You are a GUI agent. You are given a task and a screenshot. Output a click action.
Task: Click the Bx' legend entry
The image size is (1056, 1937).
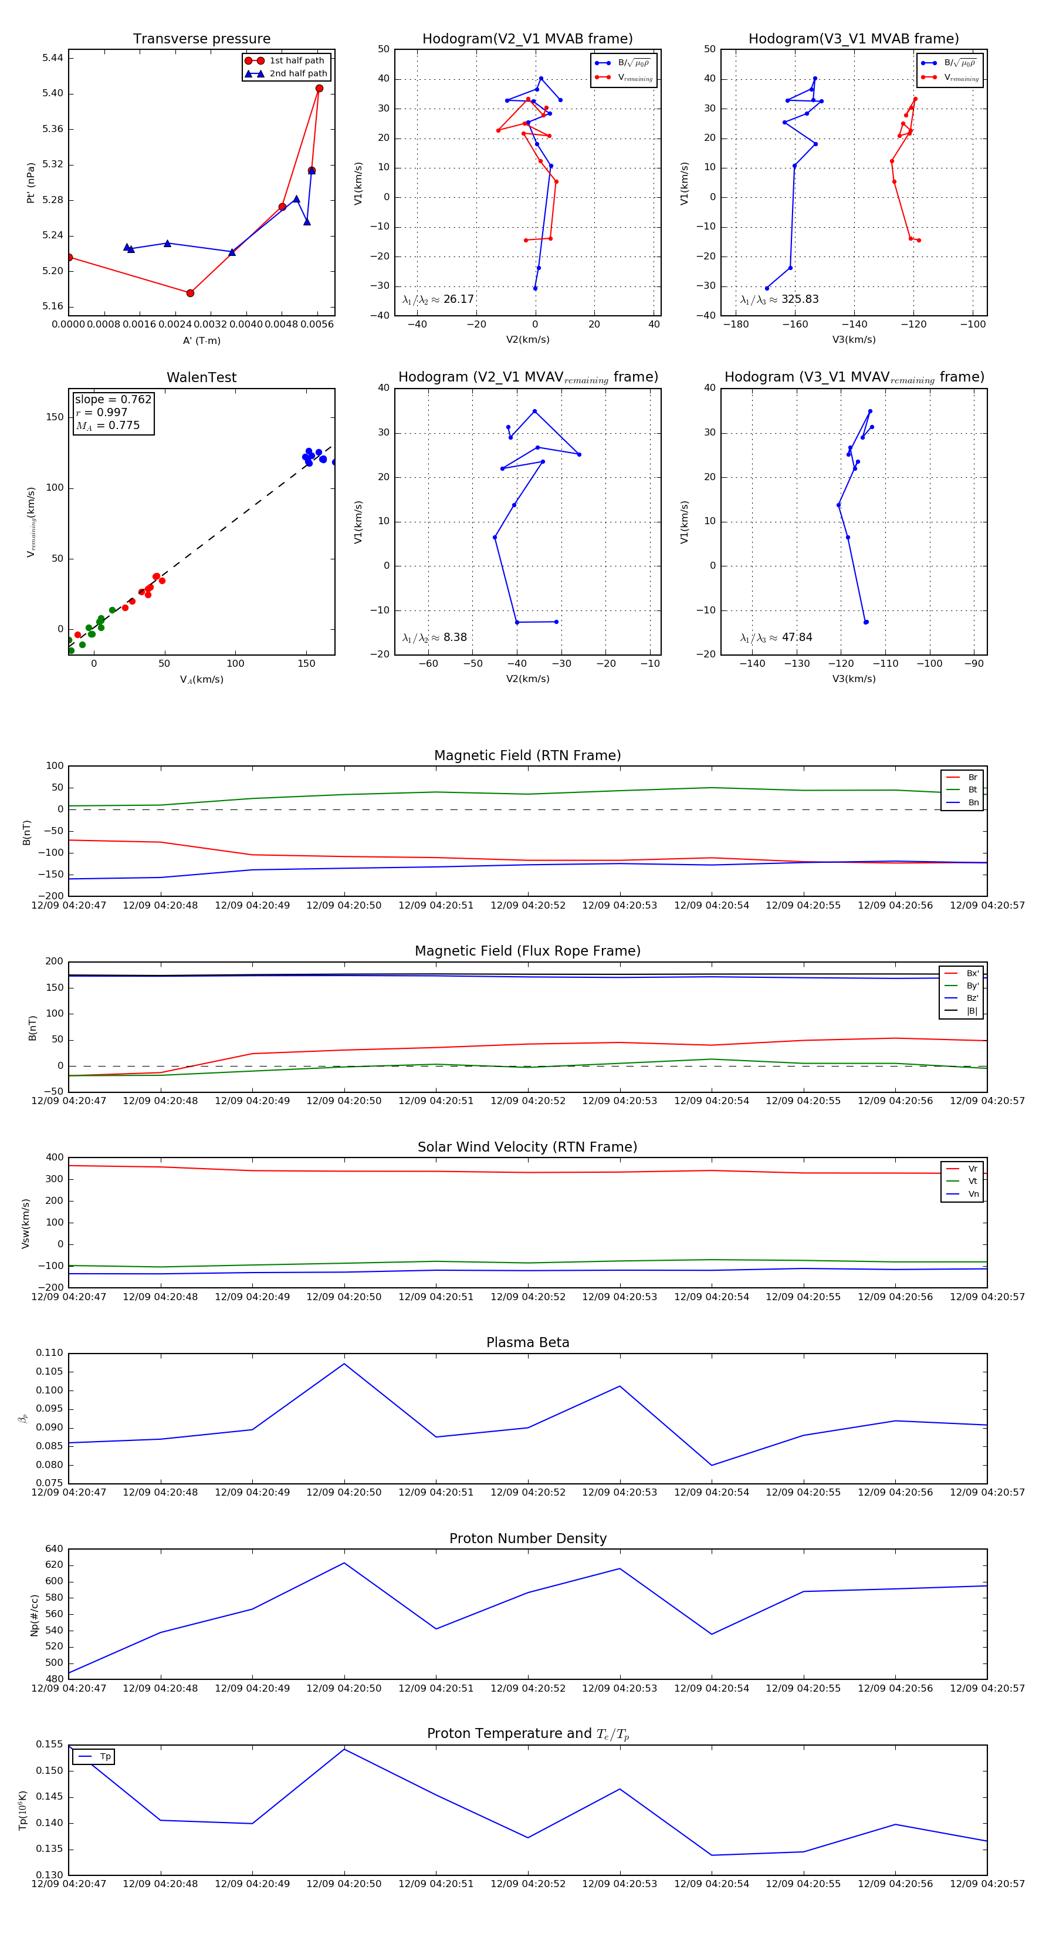point(963,973)
